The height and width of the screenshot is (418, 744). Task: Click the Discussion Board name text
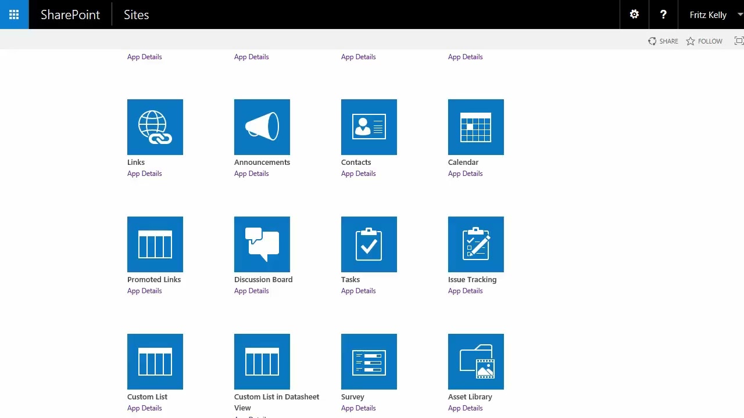click(263, 280)
